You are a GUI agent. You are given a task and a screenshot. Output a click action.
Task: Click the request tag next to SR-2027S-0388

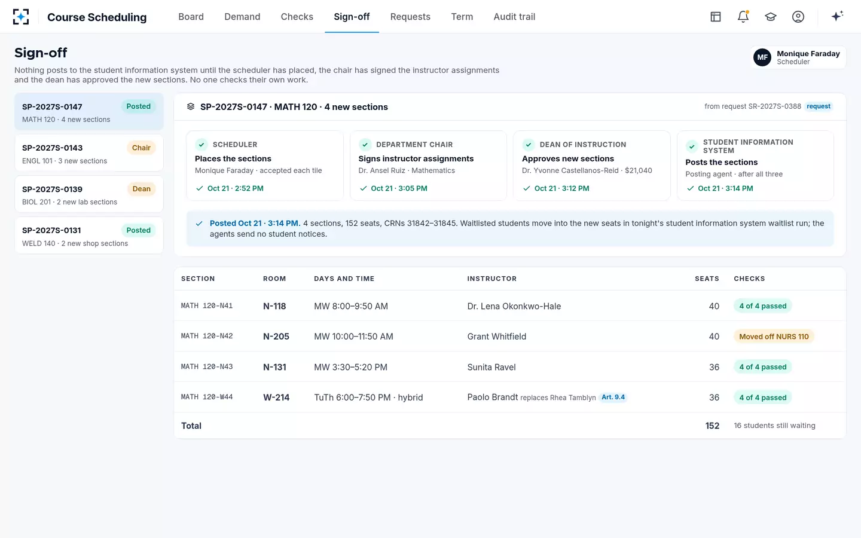pos(819,106)
